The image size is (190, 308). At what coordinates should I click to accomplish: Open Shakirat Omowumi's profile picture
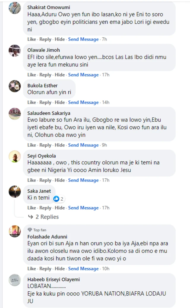pos(15,8)
